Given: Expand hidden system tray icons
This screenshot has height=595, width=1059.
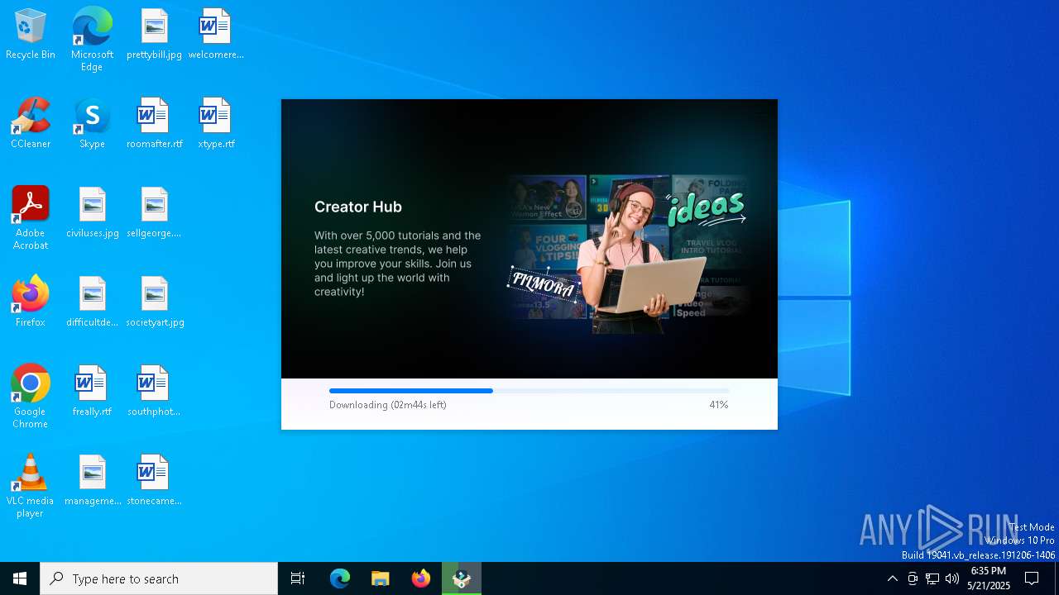Looking at the screenshot, I should (x=892, y=578).
